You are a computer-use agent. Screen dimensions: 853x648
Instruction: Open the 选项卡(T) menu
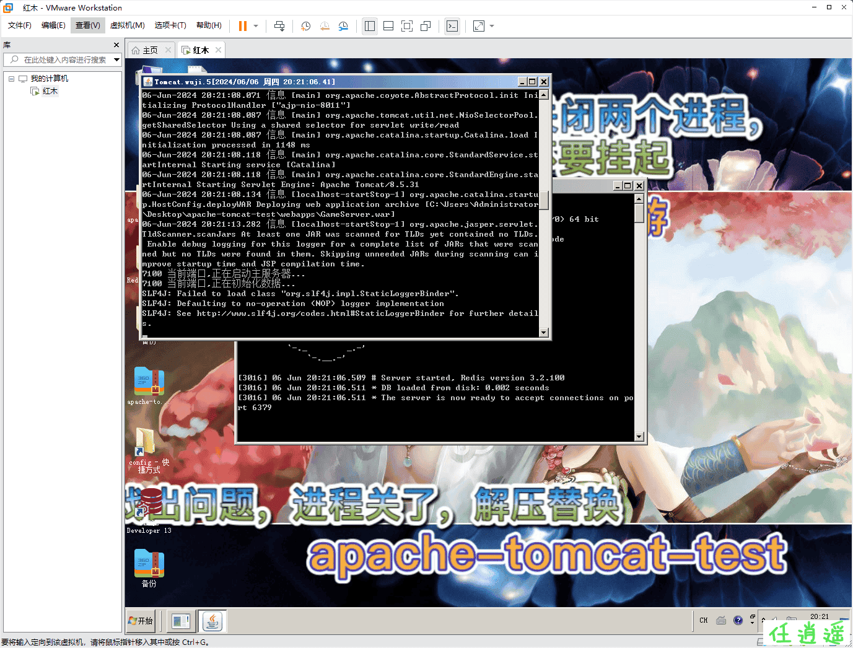tap(170, 25)
